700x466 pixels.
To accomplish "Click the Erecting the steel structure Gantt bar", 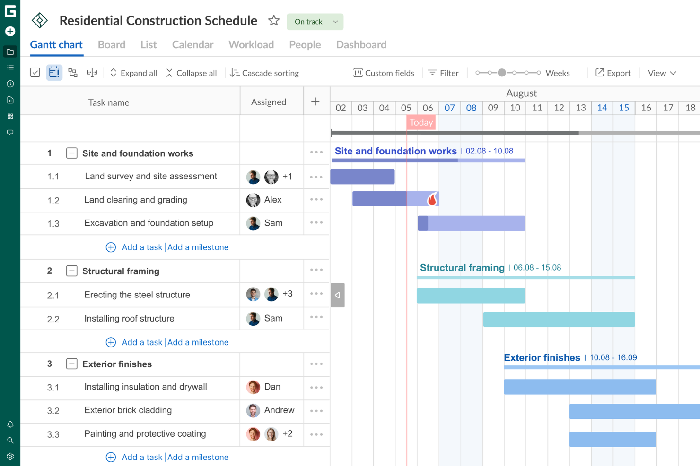I will (471, 296).
